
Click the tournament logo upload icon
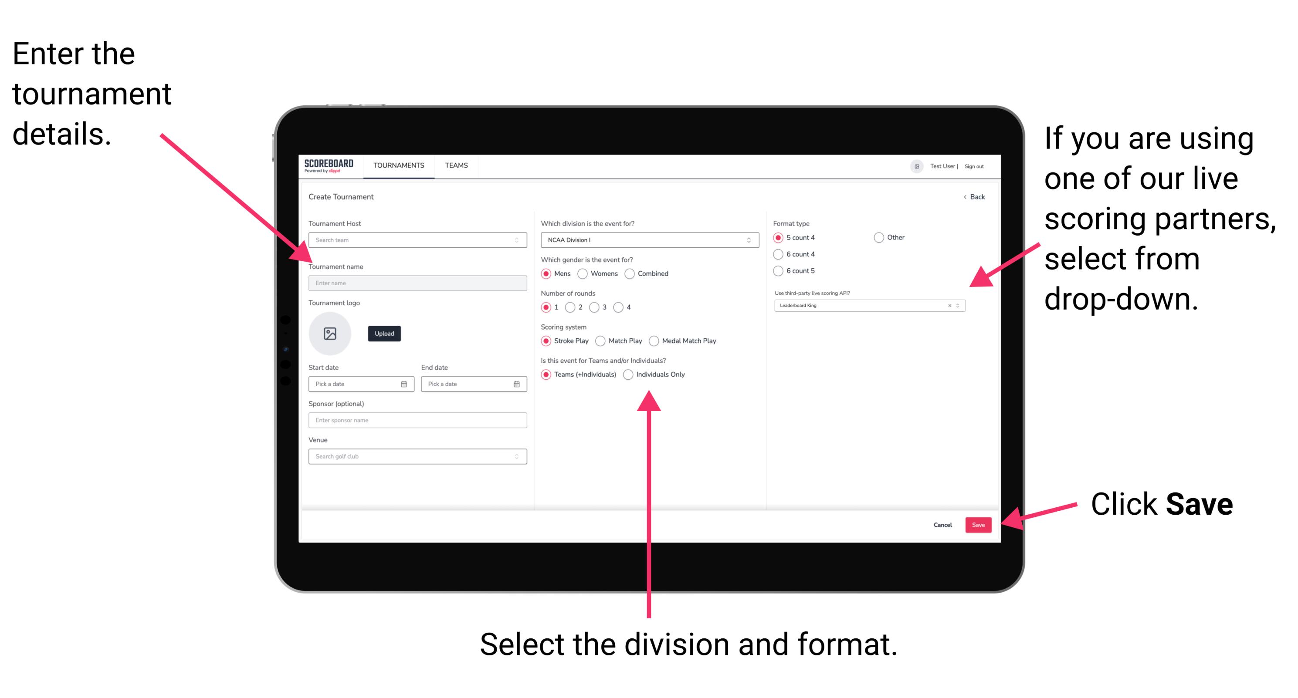330,333
